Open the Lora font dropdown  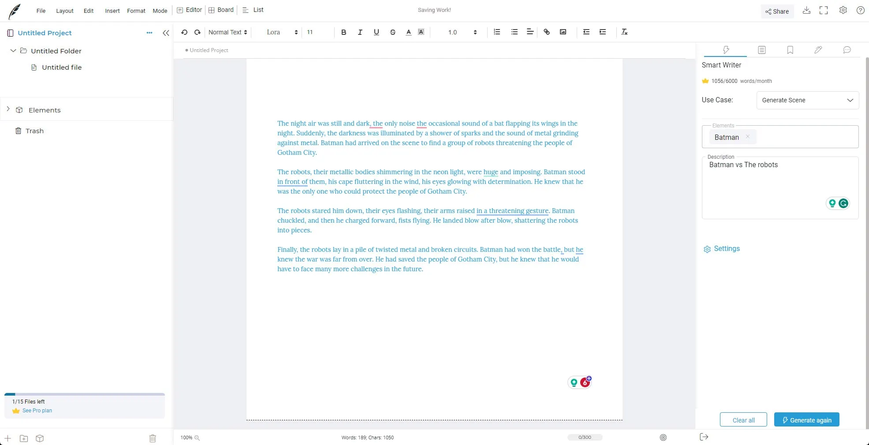coord(282,32)
